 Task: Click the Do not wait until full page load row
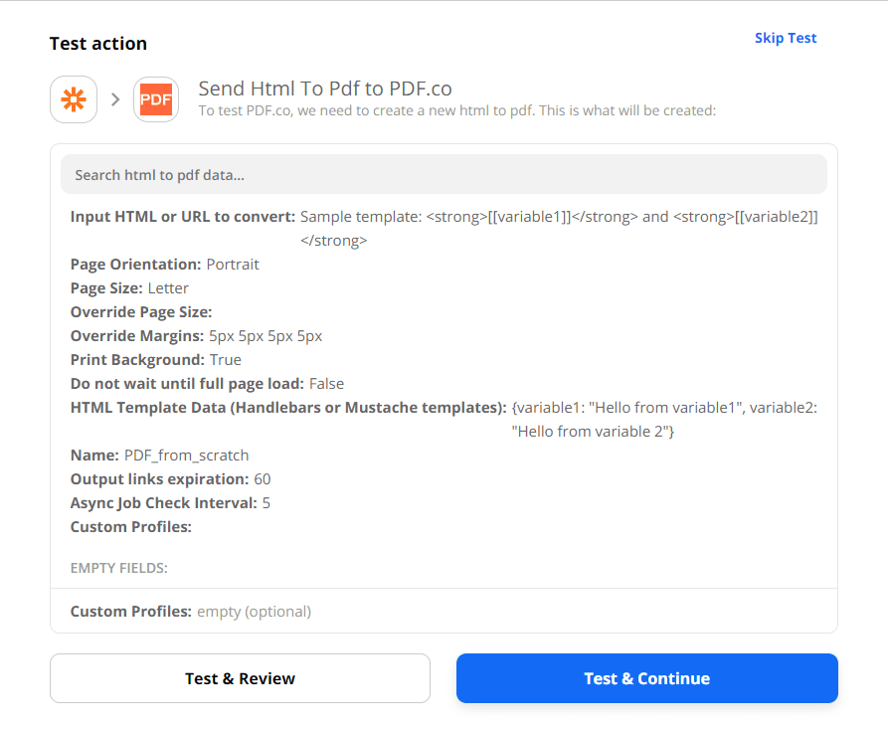pyautogui.click(x=207, y=384)
